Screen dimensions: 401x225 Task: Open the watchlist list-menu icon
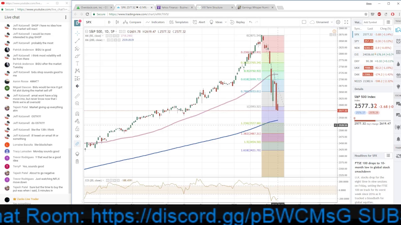[388, 22]
